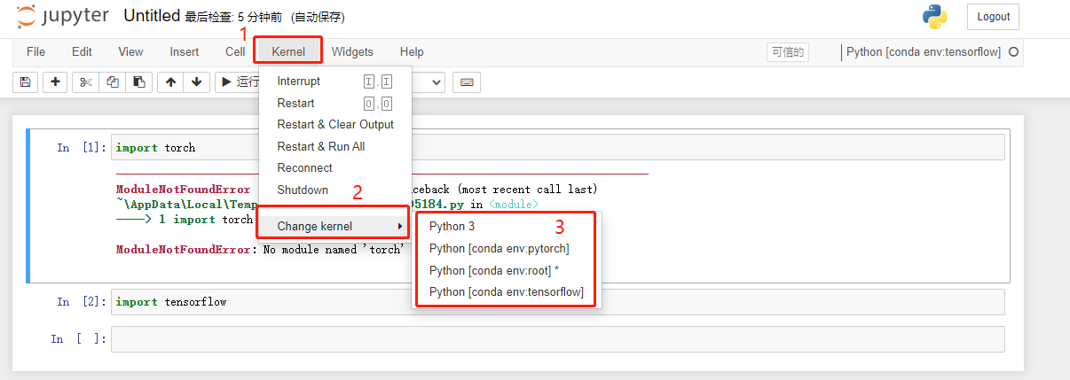Click the Kernel menu
1070x380 pixels.
[288, 52]
